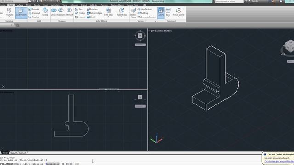The height and width of the screenshot is (165, 294).
Task: Create a Section Plane
Action: coord(133,13)
